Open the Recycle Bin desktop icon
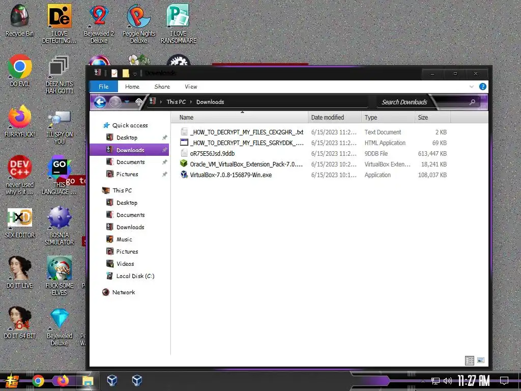The width and height of the screenshot is (521, 391). click(20, 20)
